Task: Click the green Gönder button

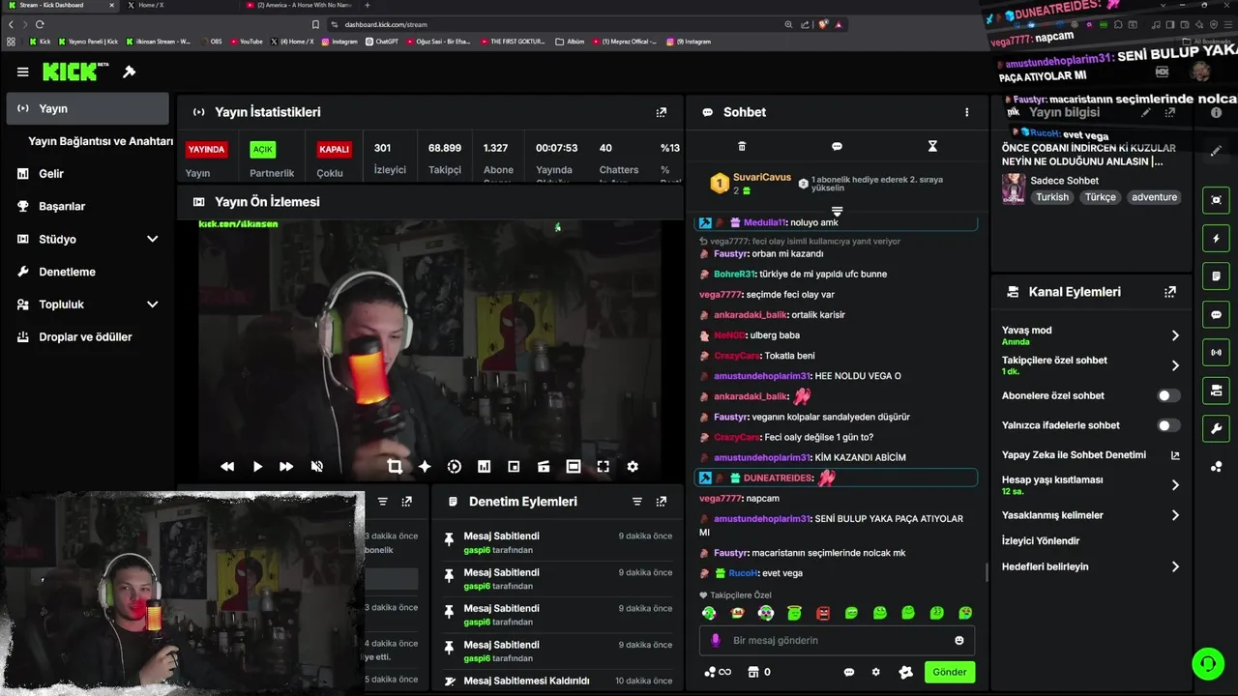Action: tap(949, 672)
